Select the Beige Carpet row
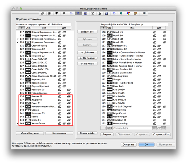Viewport: 187px width, 164px height. (x=136, y=113)
